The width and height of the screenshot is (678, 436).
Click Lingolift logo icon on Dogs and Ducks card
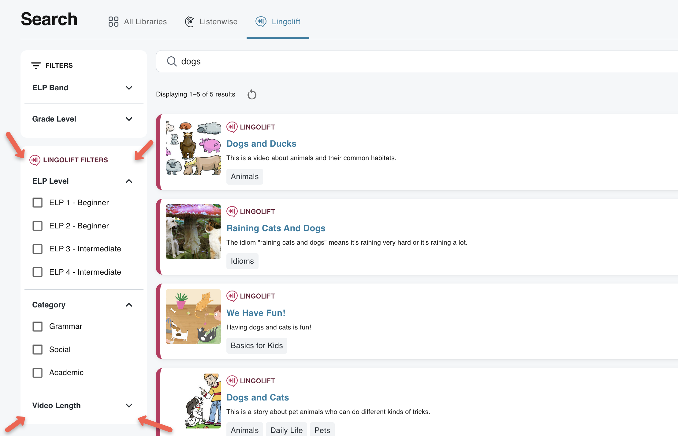coord(232,127)
